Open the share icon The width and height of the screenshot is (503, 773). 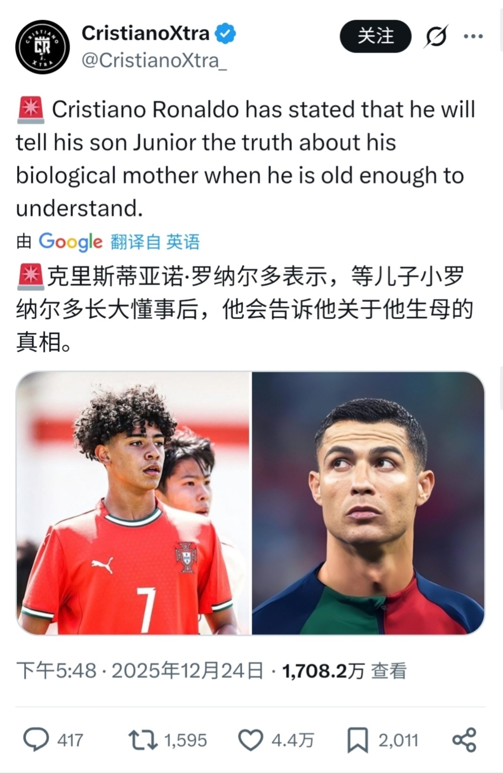click(x=464, y=740)
